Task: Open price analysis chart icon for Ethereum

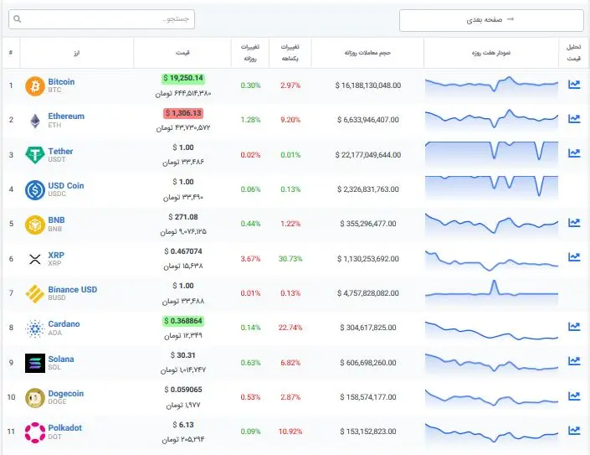Action: click(x=574, y=119)
